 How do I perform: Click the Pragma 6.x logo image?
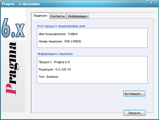[13, 60]
